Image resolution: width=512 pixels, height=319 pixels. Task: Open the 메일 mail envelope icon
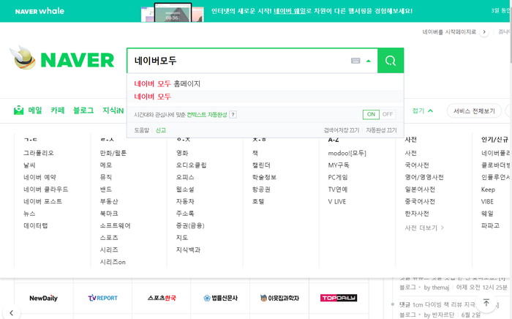click(18, 110)
